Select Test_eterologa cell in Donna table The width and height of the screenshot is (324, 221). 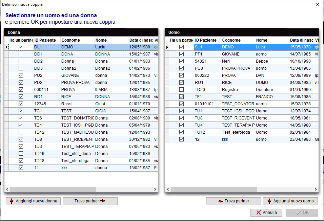(77, 160)
